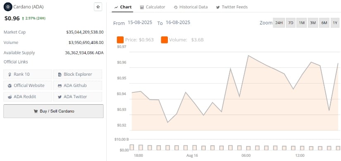Image resolution: width=341 pixels, height=161 pixels.
Task: Click the bird icon in Twitter Feeds tab
Action: (218, 7)
